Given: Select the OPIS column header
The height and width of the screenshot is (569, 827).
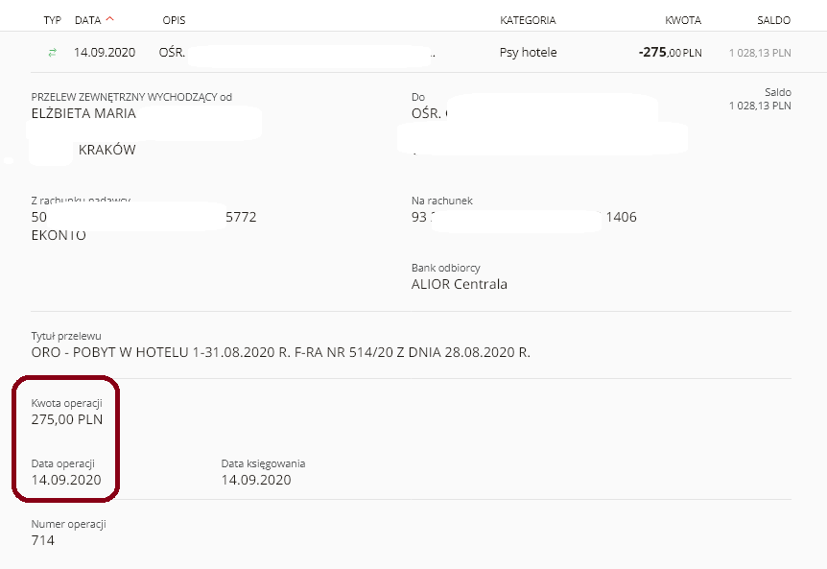Looking at the screenshot, I should 174,20.
